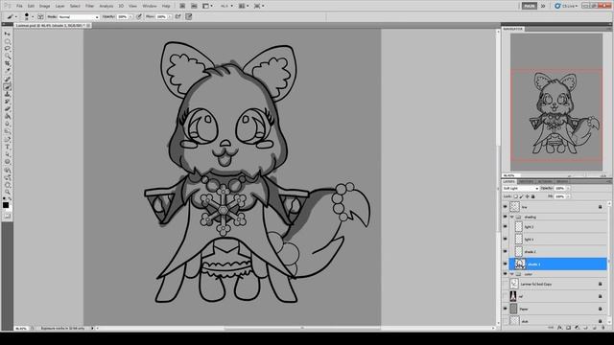This screenshot has height=345, width=614.
Task: Hide the Paper layer
Action: pyautogui.click(x=506, y=309)
